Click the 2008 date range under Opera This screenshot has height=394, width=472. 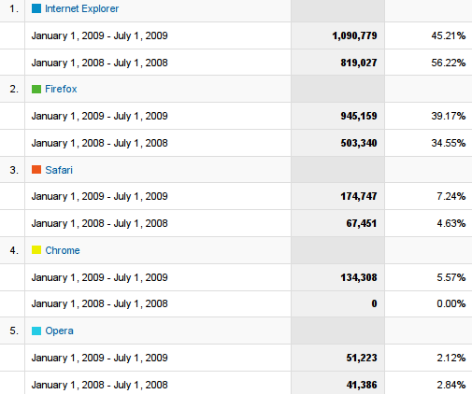click(99, 385)
